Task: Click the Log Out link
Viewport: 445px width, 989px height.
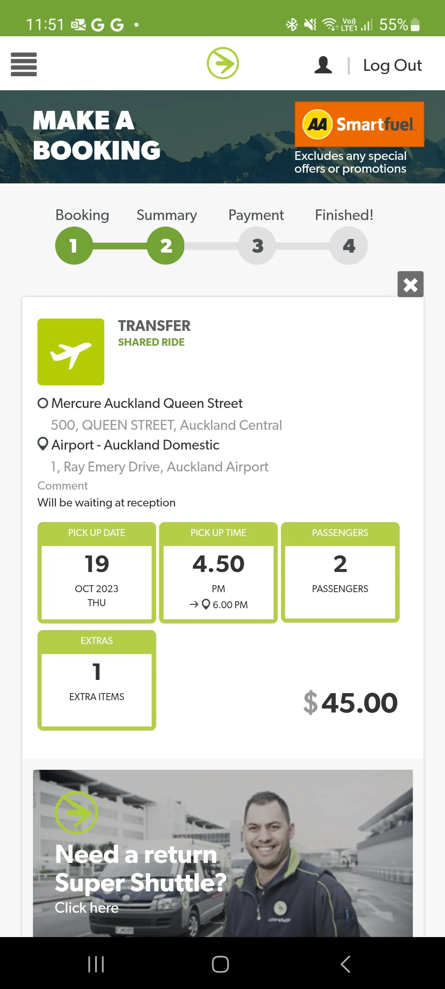Action: pos(392,65)
